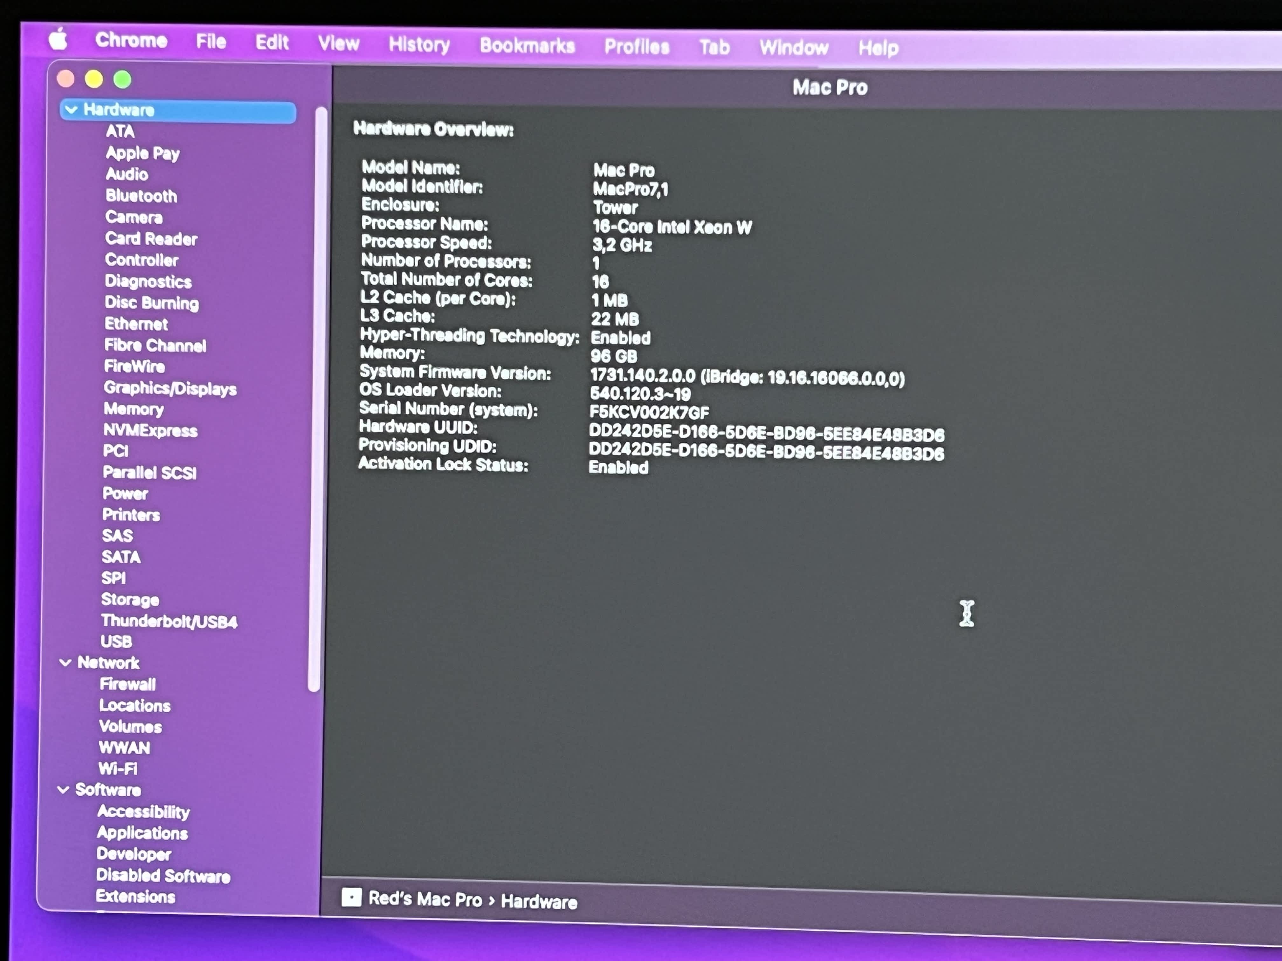This screenshot has width=1282, height=961.
Task: Open the Profiles menu
Action: pyautogui.click(x=636, y=46)
